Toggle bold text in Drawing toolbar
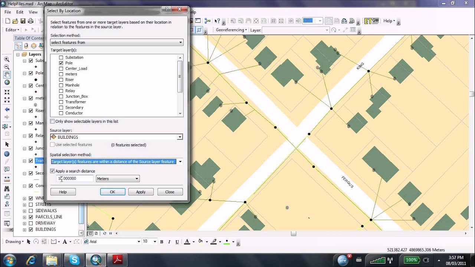475x267 pixels. (x=162, y=242)
